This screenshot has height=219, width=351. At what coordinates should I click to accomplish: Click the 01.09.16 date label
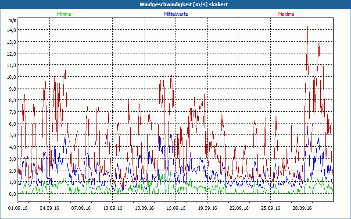pyautogui.click(x=18, y=208)
